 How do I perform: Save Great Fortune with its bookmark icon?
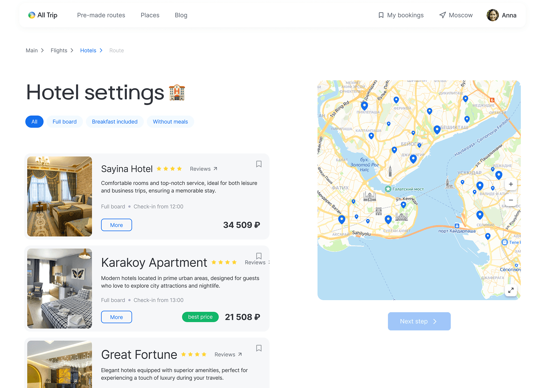[x=259, y=348]
